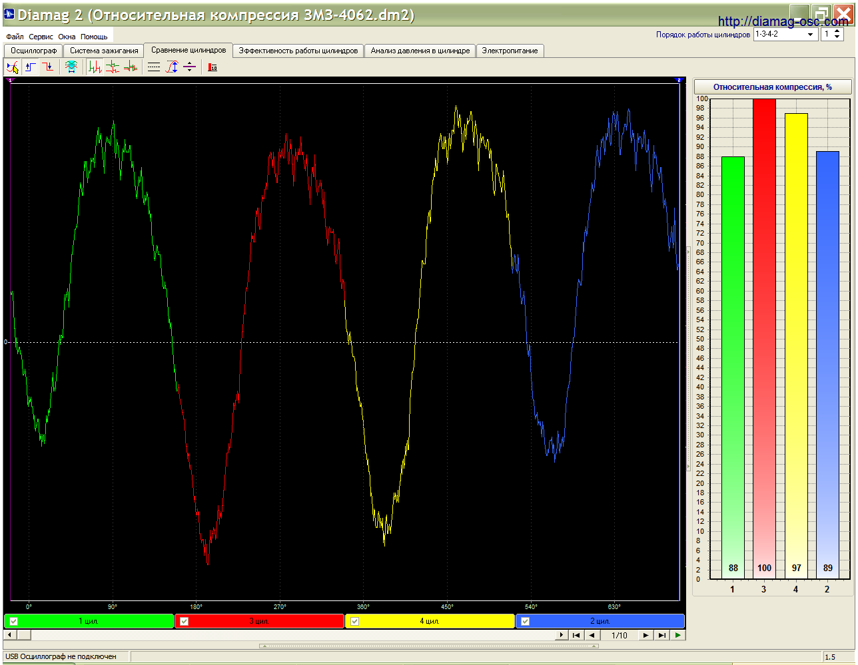
Task: Open the firing order 1-3-4-2 dropdown
Action: [811, 34]
